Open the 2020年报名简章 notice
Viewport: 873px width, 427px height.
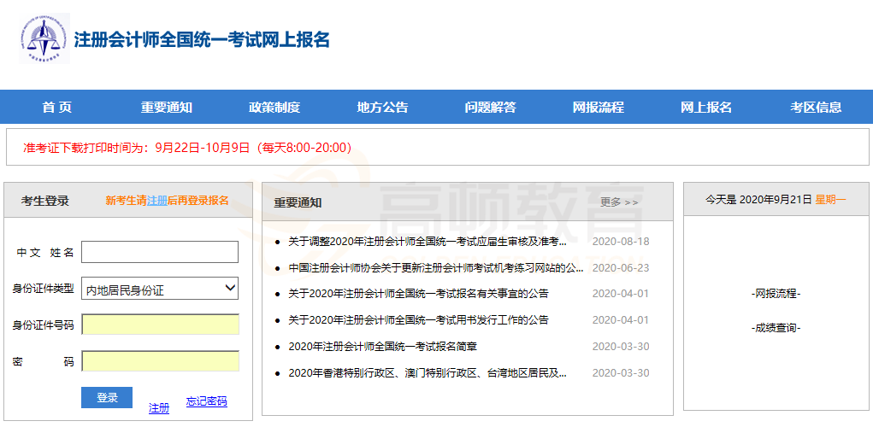[x=382, y=347]
